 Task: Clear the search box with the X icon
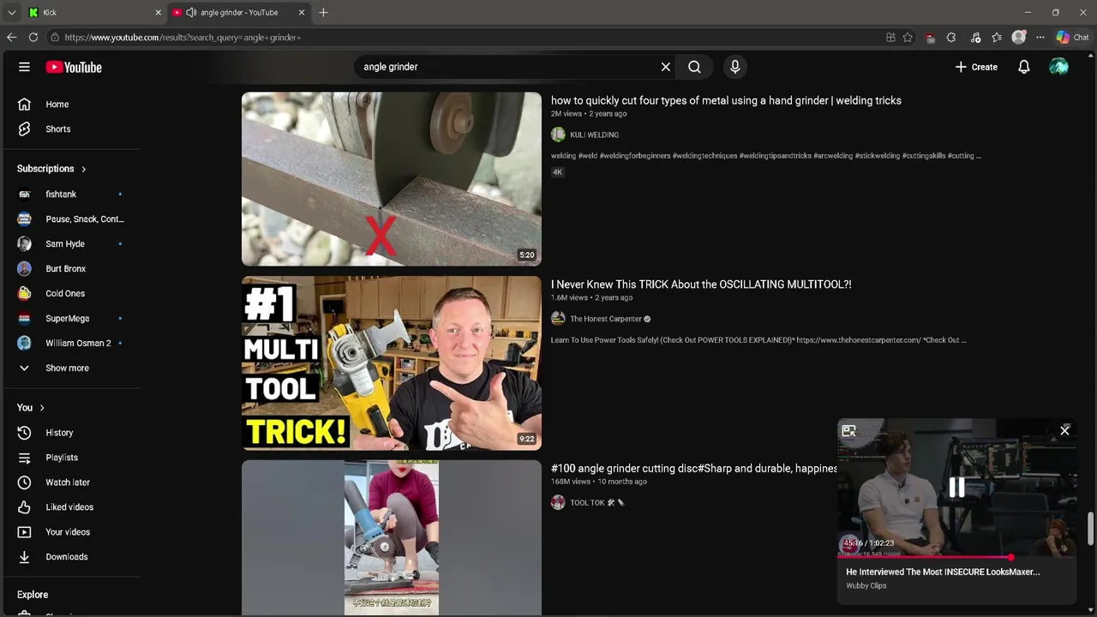(665, 67)
